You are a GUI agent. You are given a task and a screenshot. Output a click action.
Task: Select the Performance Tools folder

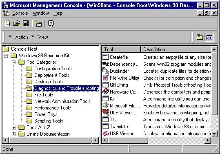pos(53,108)
